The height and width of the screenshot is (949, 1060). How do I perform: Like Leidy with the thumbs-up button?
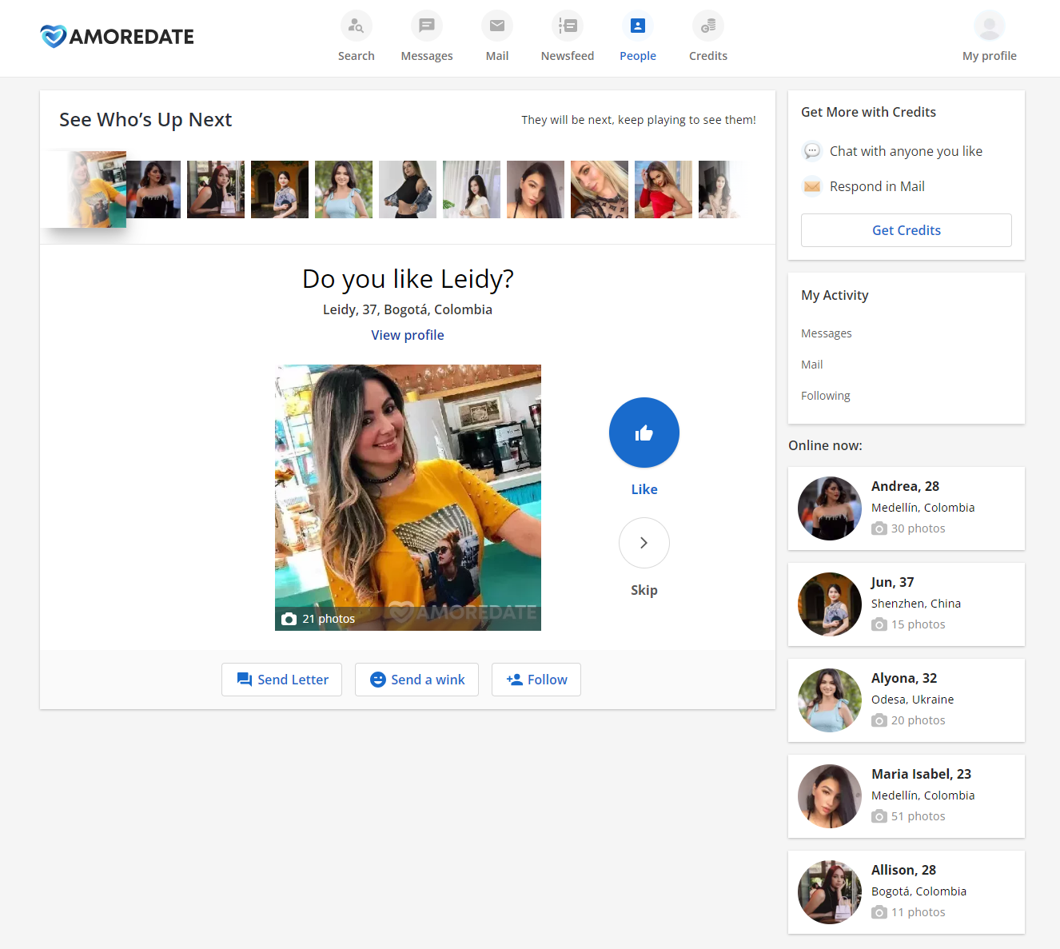coord(644,433)
